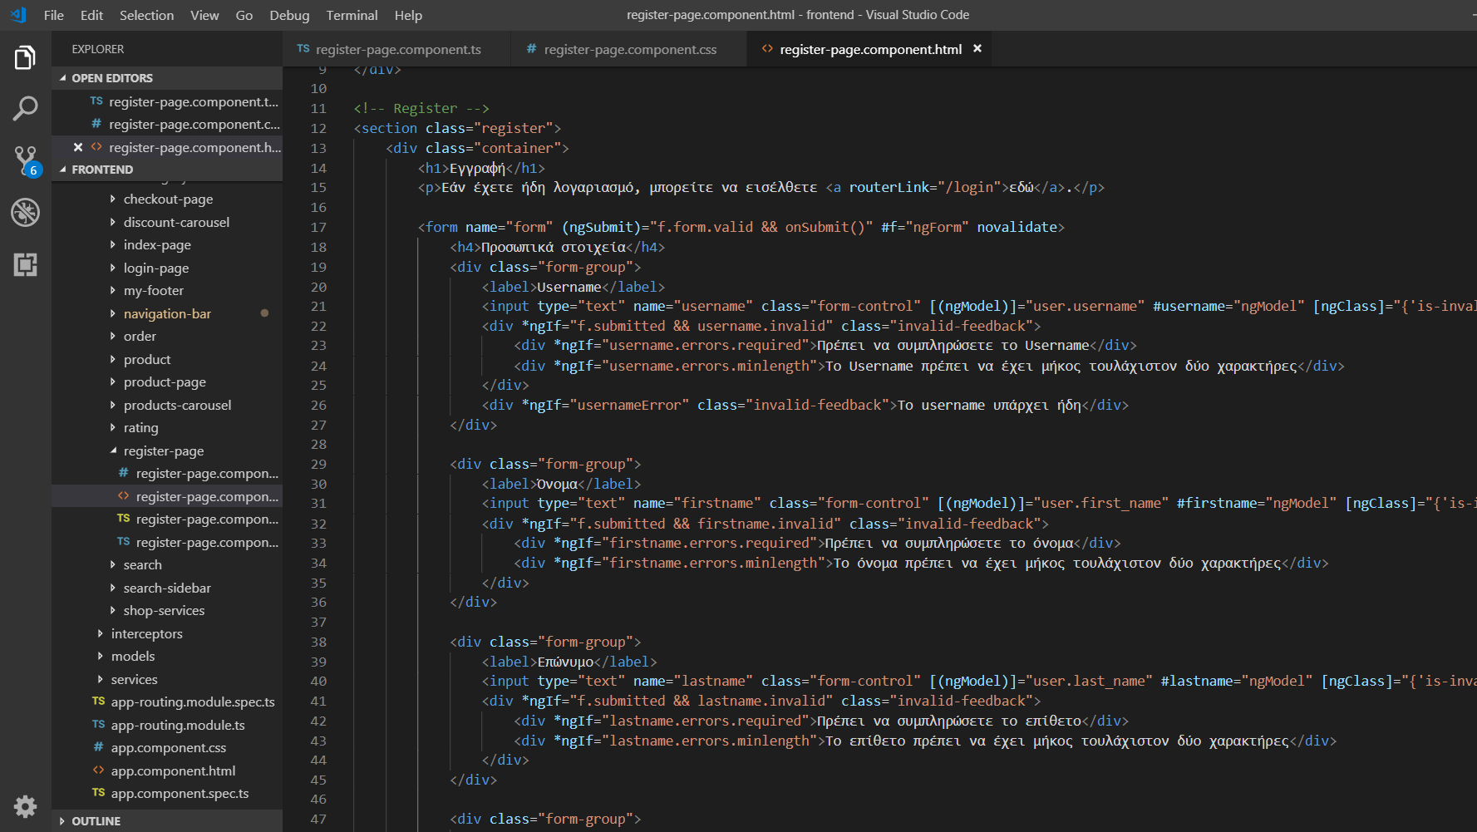This screenshot has height=832, width=1477.
Task: Expand the search folder
Action: 167,565
